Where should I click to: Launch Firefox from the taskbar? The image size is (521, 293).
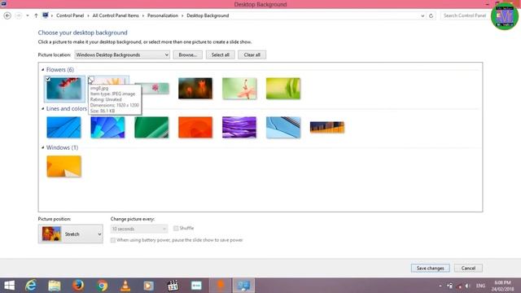(78, 286)
